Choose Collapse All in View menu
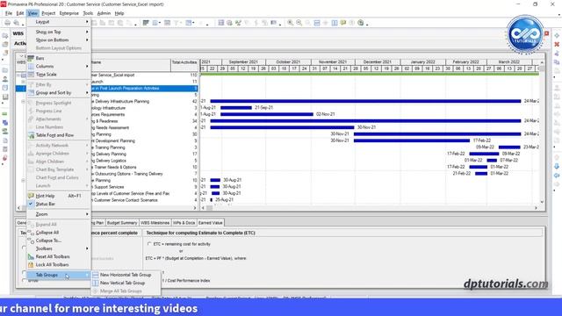This screenshot has width=562, height=316. pos(59,233)
